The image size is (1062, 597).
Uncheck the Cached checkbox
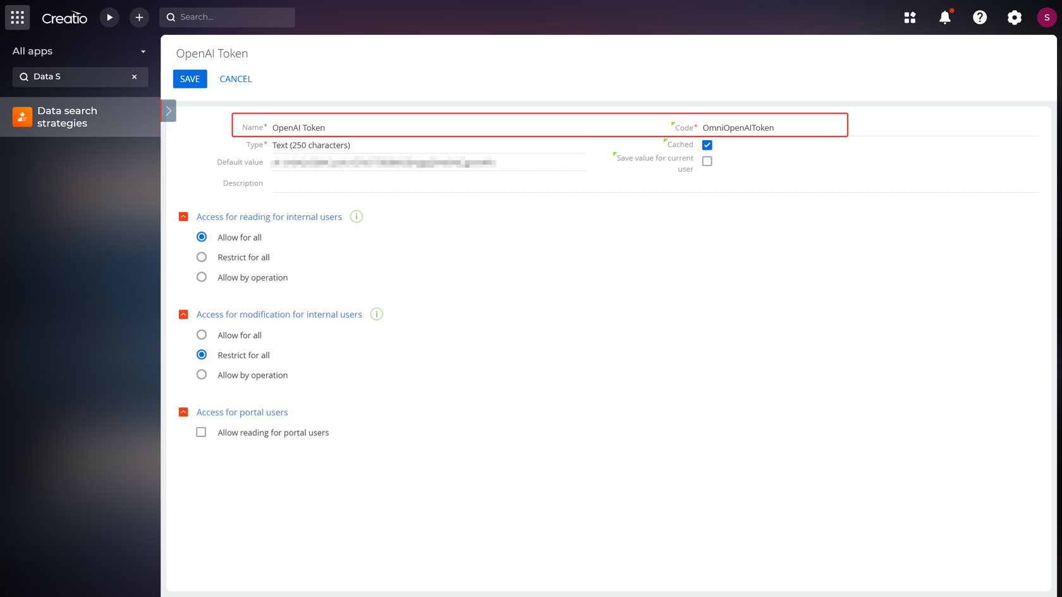pos(707,145)
